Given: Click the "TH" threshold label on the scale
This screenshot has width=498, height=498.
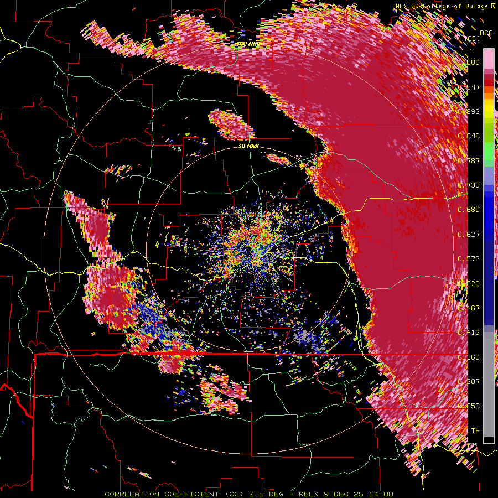Looking at the screenshot, I should pos(475,431).
